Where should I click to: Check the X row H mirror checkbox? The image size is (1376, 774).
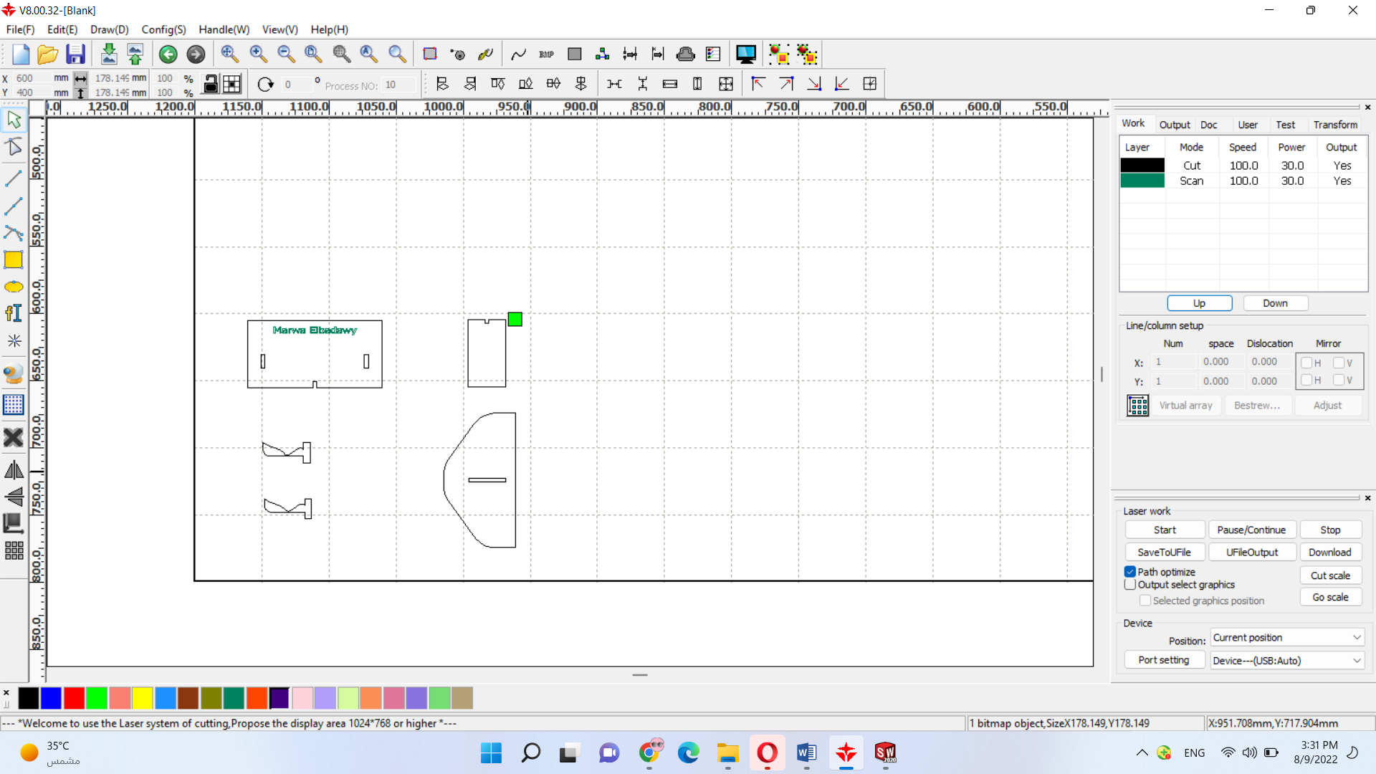point(1306,363)
